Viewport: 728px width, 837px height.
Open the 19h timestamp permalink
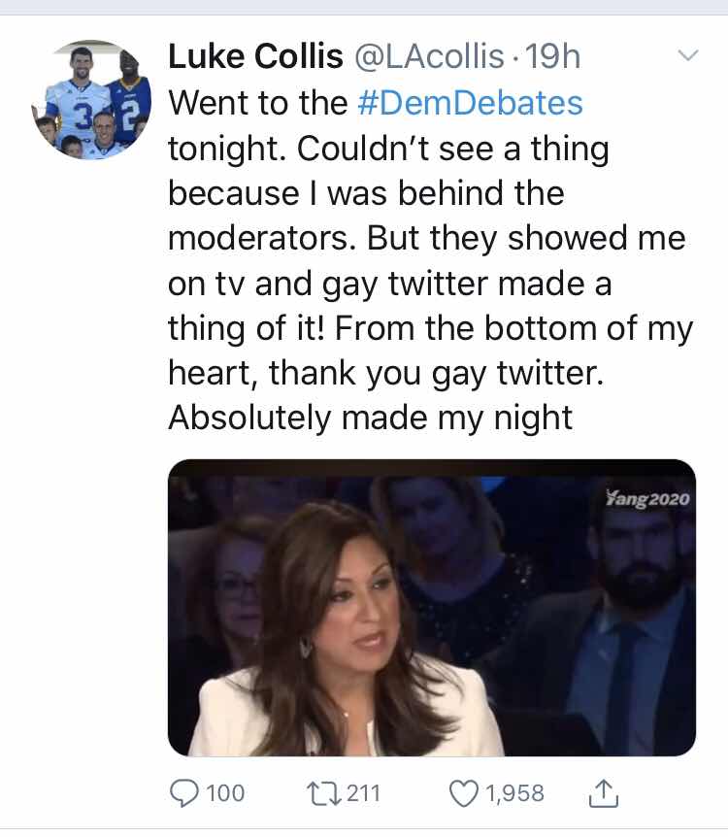click(553, 56)
